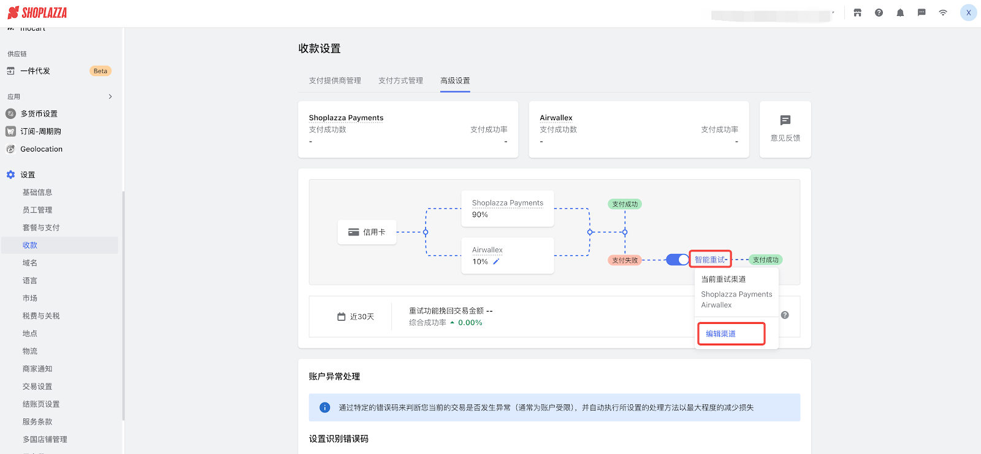Open the user avatar X menu
This screenshot has height=454, width=981.
click(x=969, y=13)
